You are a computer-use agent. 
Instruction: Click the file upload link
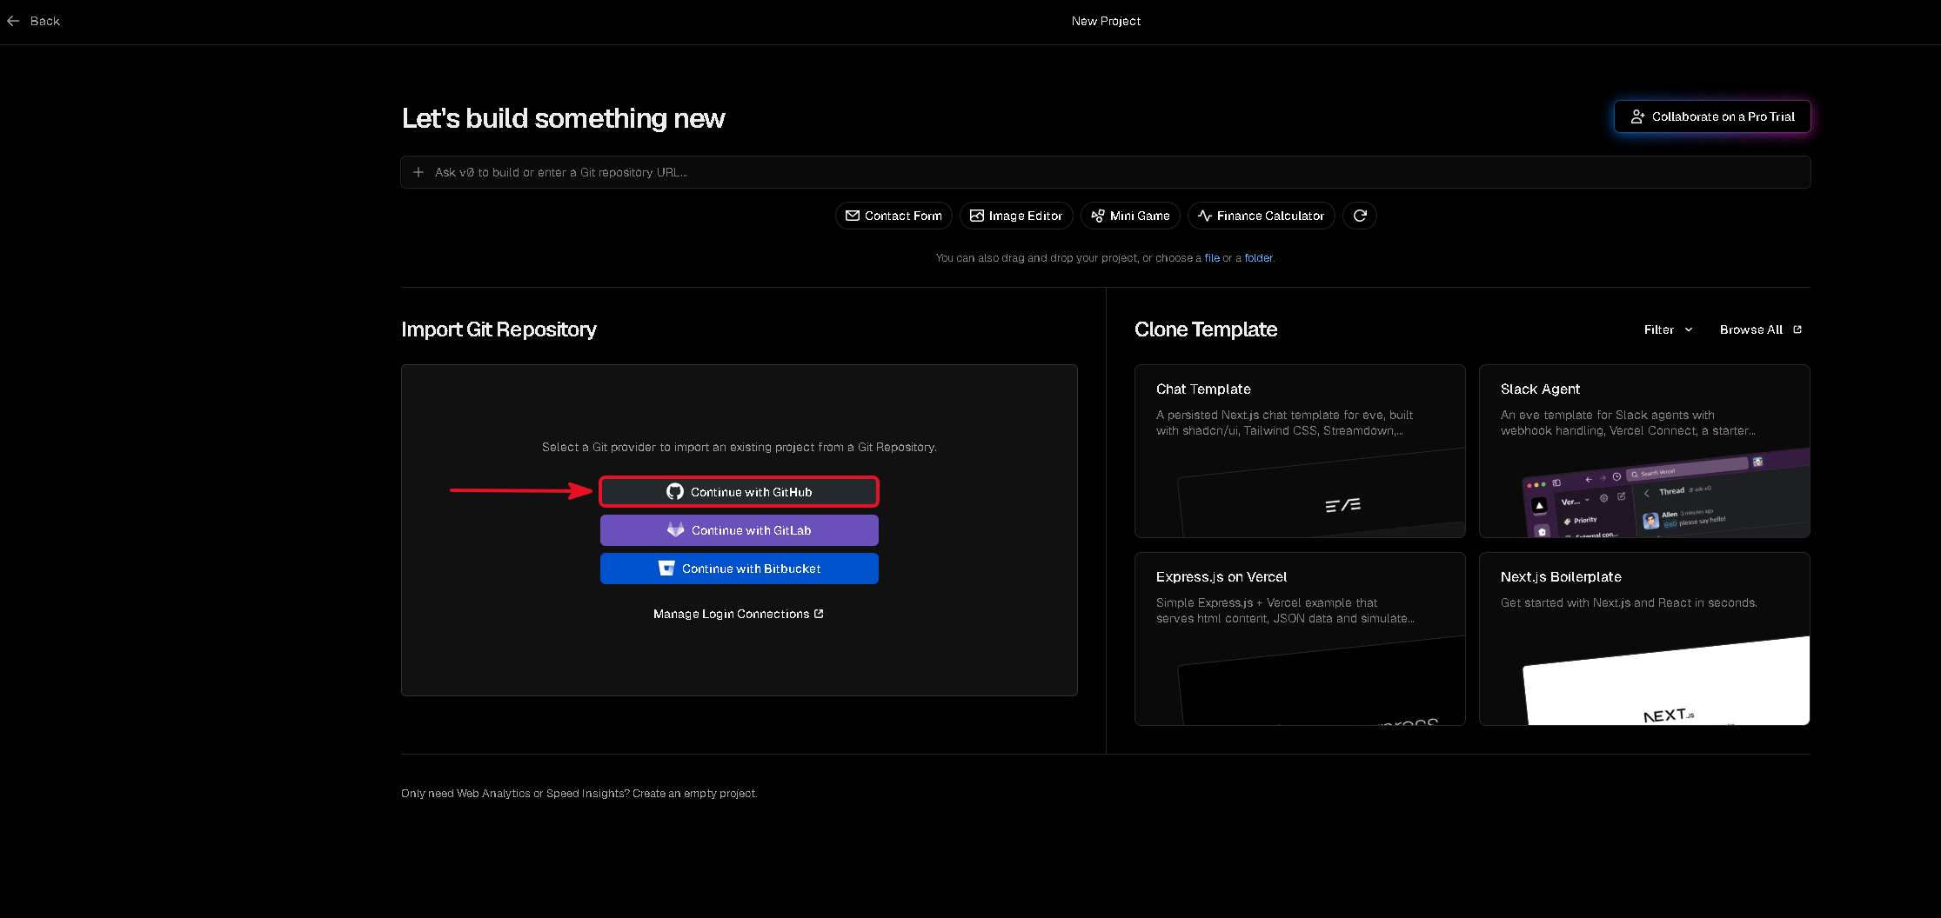pyautogui.click(x=1212, y=258)
